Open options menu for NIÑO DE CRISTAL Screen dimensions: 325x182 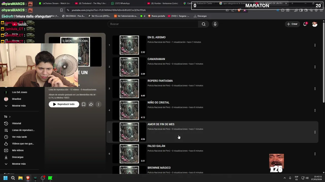coord(315,110)
